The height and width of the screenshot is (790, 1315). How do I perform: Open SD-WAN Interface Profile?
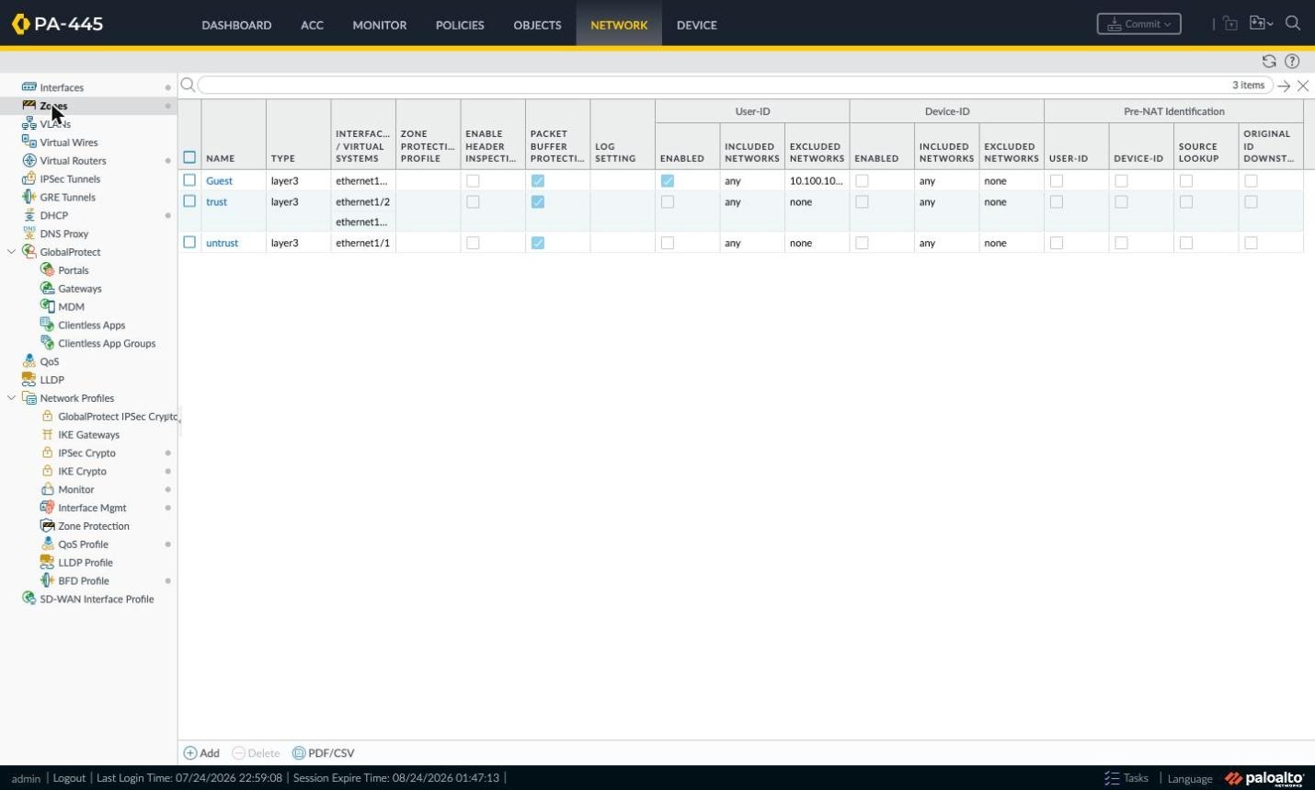tap(97, 599)
